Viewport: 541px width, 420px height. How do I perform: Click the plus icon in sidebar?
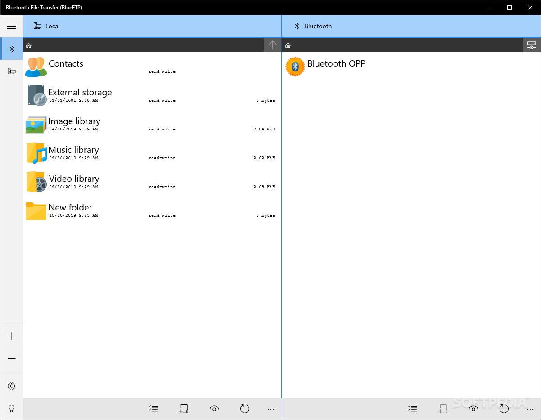[x=12, y=336]
